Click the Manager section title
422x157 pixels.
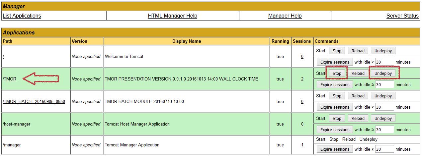(x=14, y=6)
